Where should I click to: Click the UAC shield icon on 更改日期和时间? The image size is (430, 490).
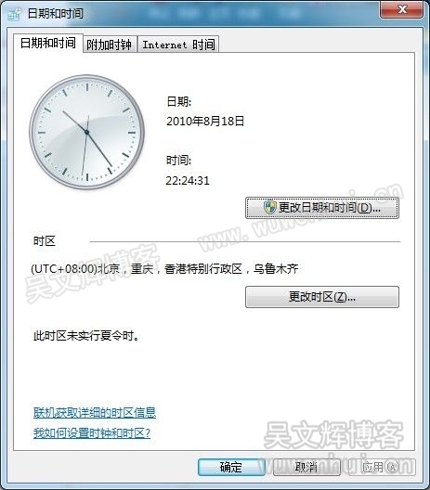tap(269, 207)
